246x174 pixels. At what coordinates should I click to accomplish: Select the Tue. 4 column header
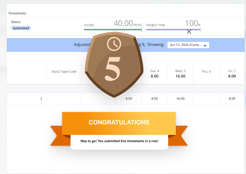pos(155,74)
